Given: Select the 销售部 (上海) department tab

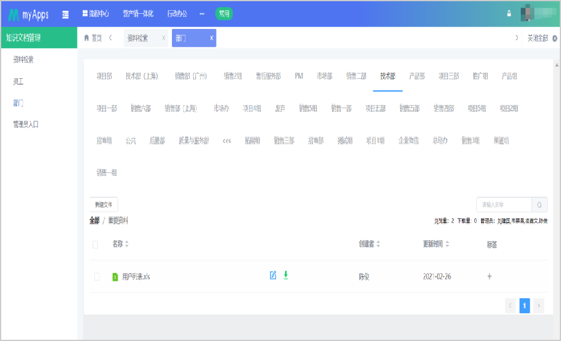Looking at the screenshot, I should (180, 108).
